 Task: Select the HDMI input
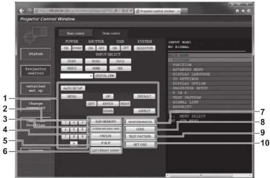96,68
